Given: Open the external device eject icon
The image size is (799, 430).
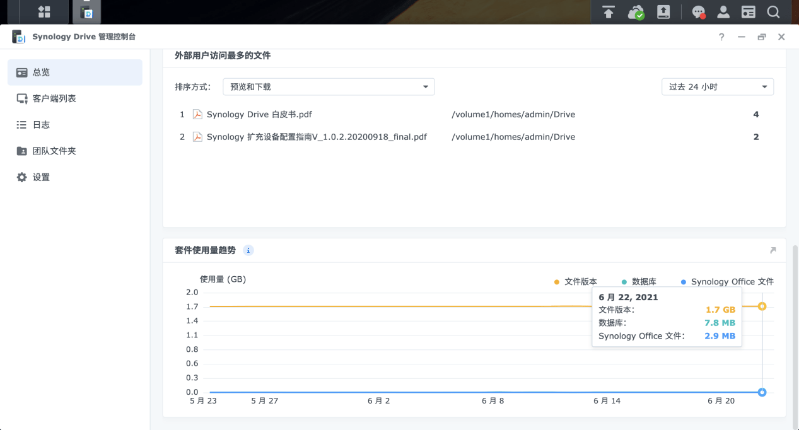Looking at the screenshot, I should coord(663,12).
